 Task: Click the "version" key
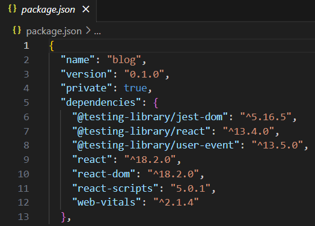click(x=86, y=74)
